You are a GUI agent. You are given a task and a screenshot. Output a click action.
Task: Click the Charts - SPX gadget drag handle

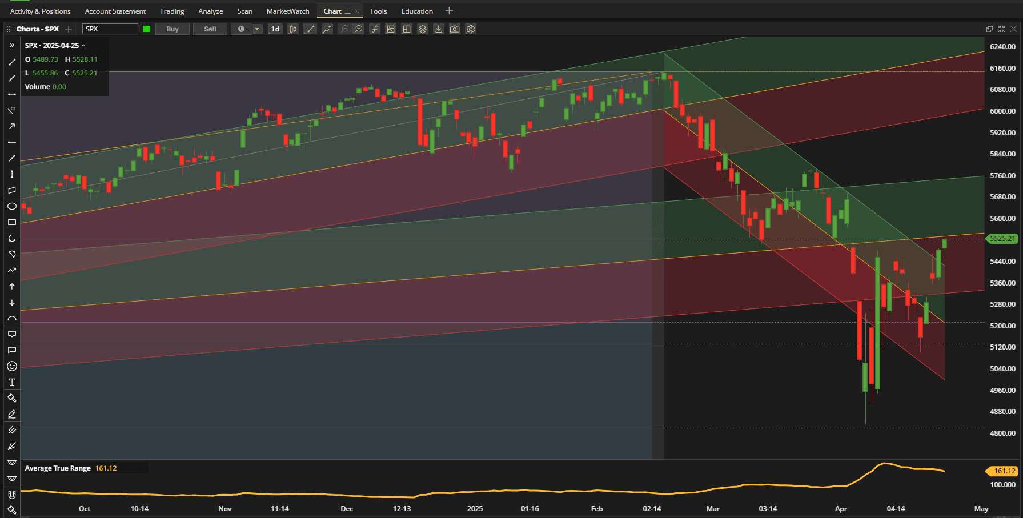(x=9, y=29)
